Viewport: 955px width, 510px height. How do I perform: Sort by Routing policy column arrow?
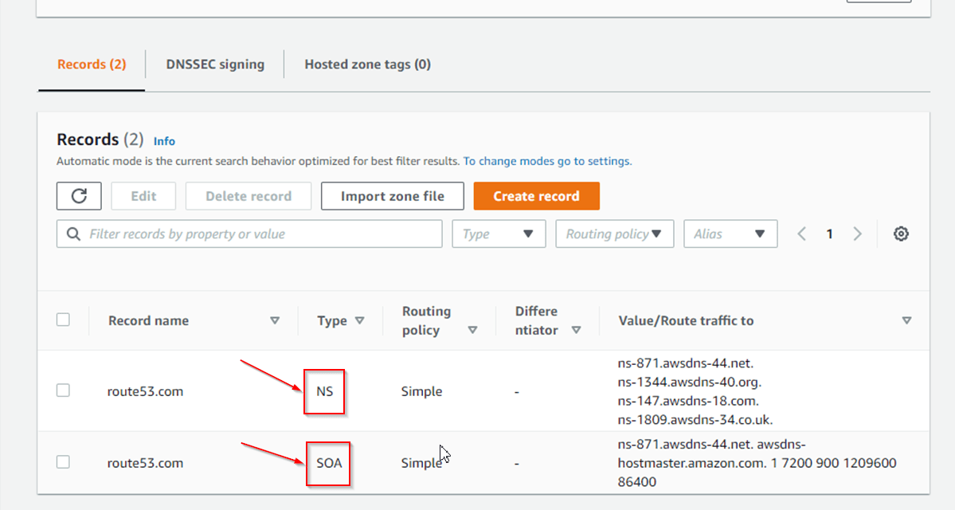click(x=472, y=330)
